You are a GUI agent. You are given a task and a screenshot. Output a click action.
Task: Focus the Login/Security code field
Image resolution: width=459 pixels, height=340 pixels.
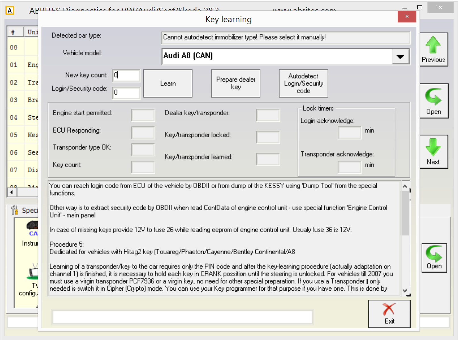(126, 93)
